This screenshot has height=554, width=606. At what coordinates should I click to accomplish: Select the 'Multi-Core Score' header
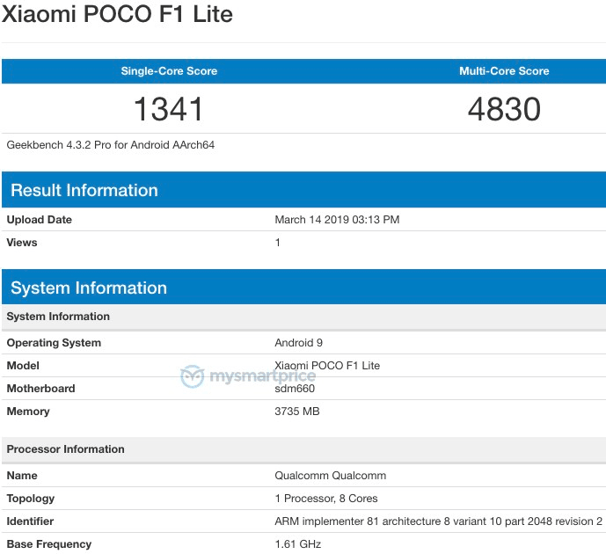tap(504, 71)
